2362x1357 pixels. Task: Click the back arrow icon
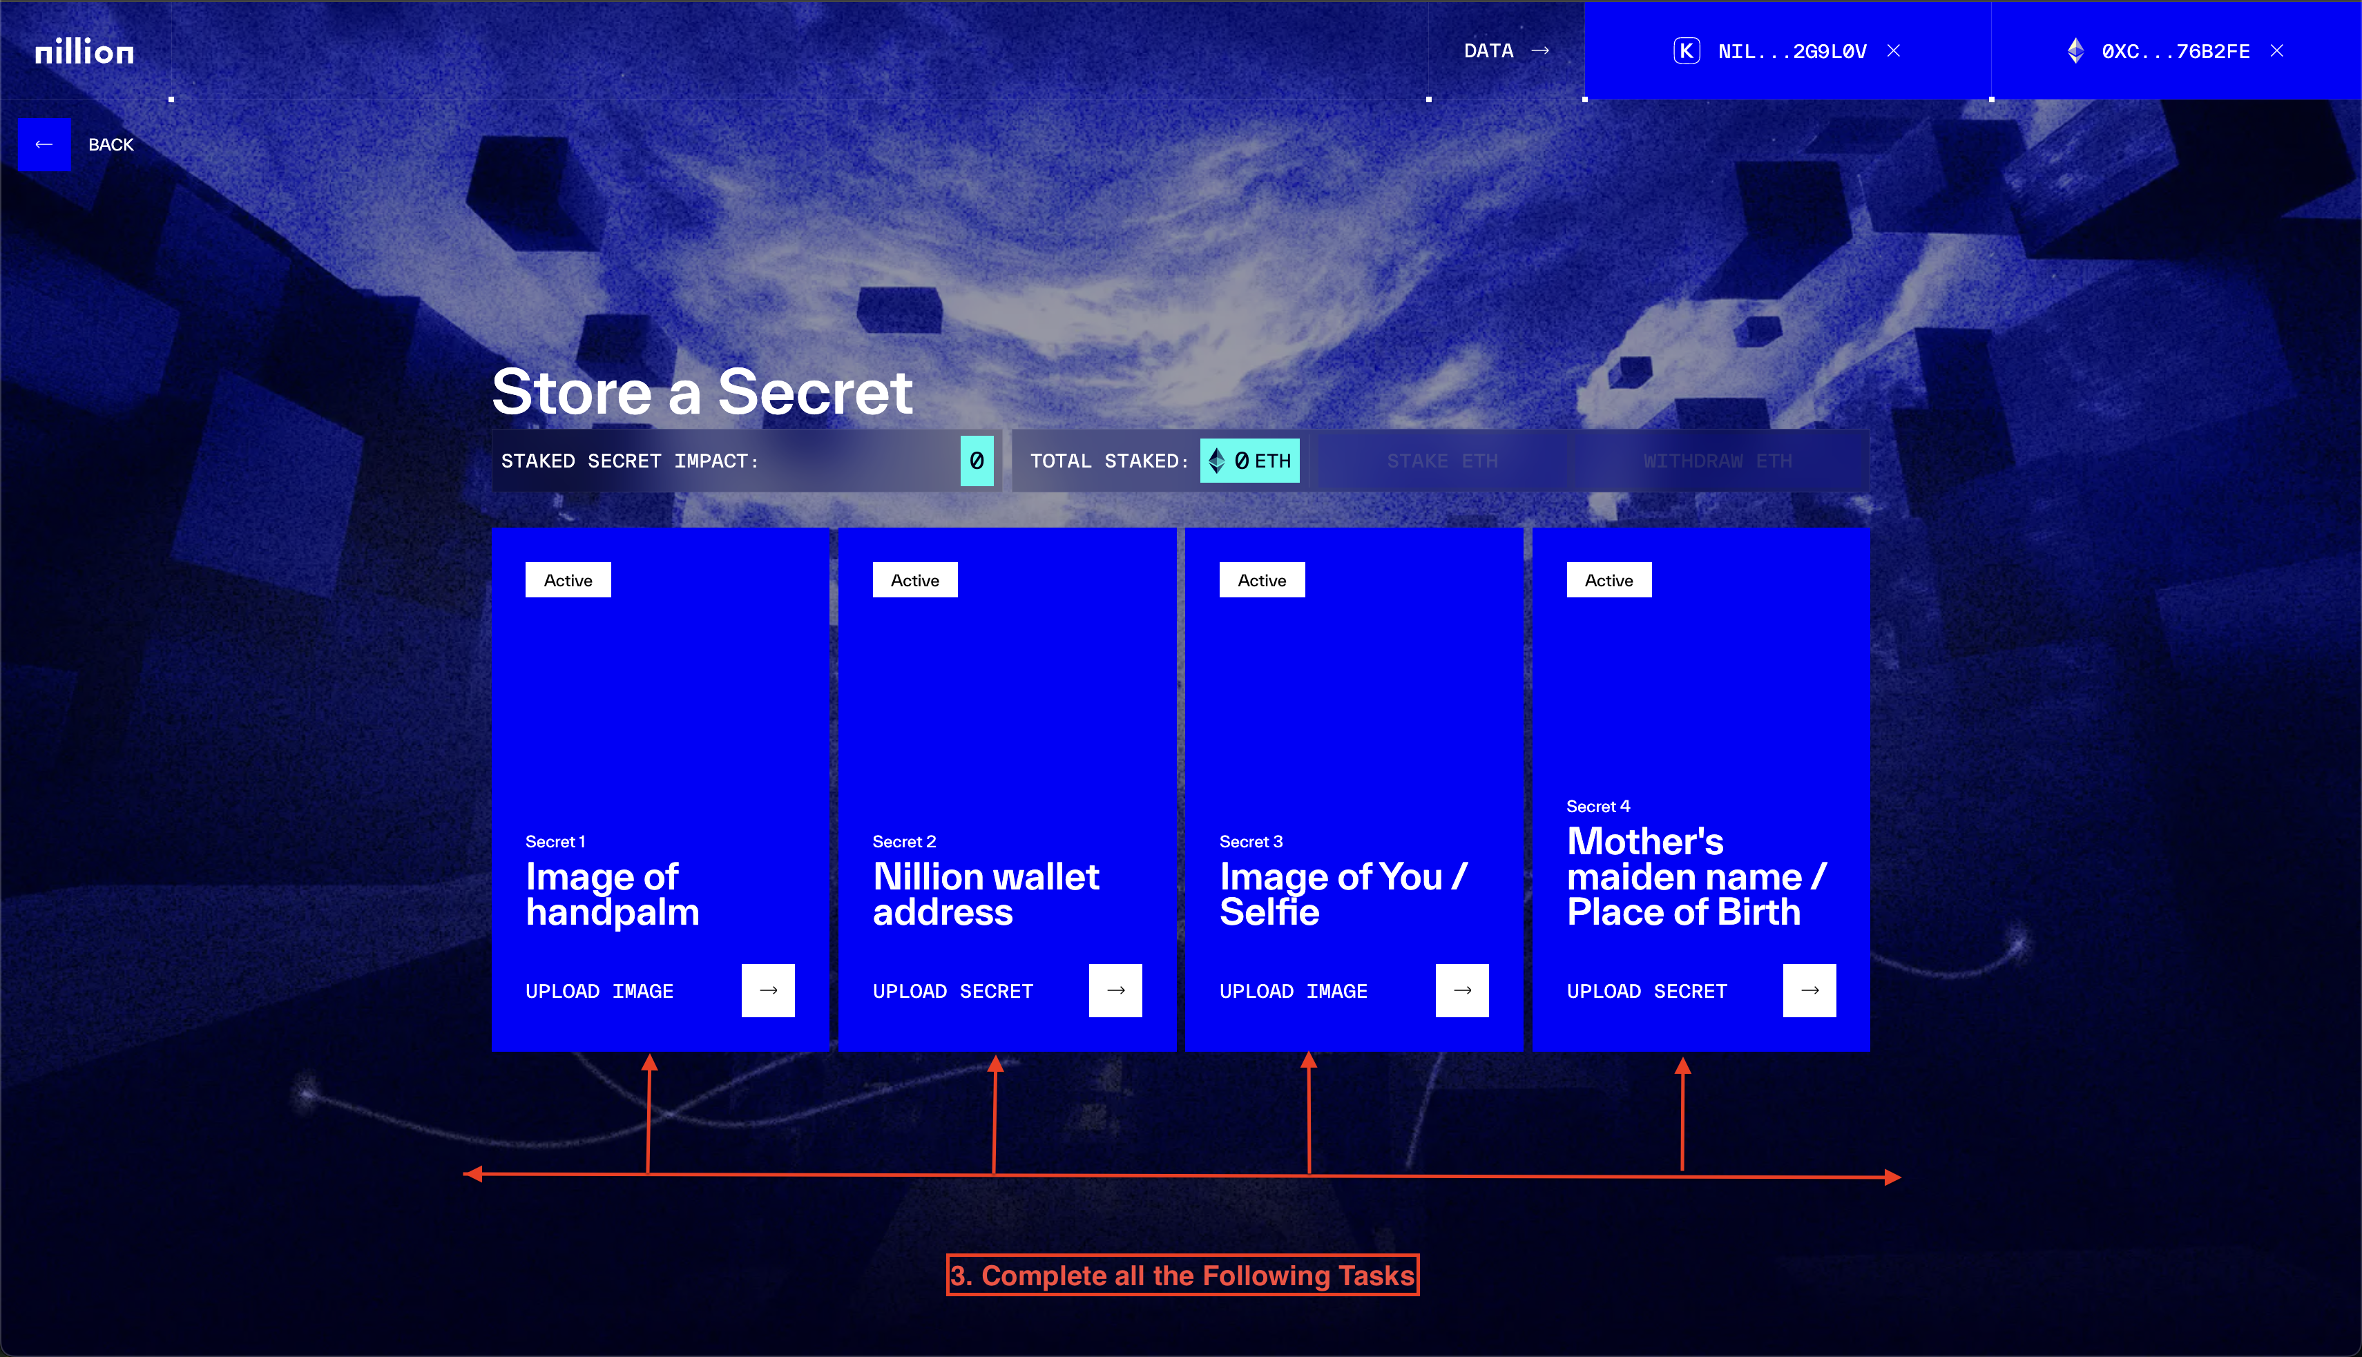44,144
